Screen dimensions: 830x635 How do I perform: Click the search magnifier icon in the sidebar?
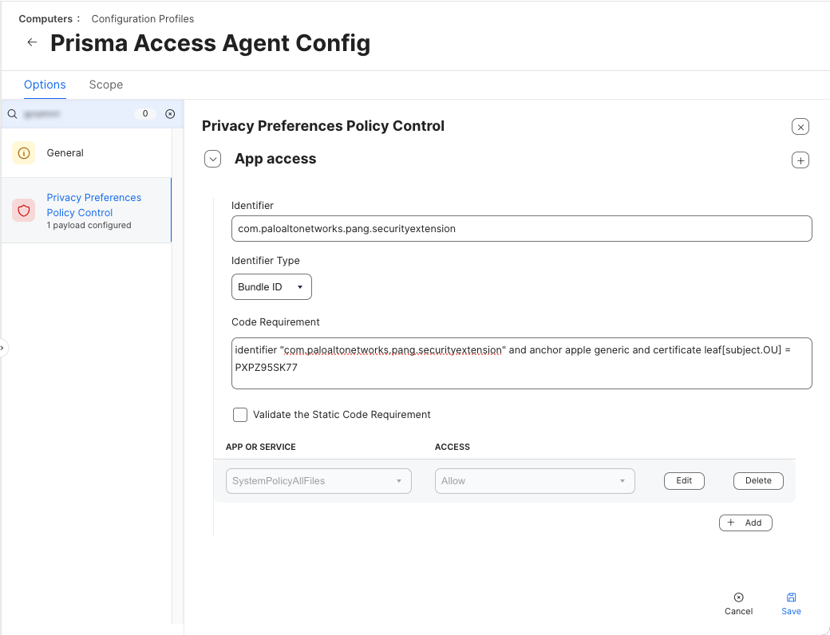point(12,114)
